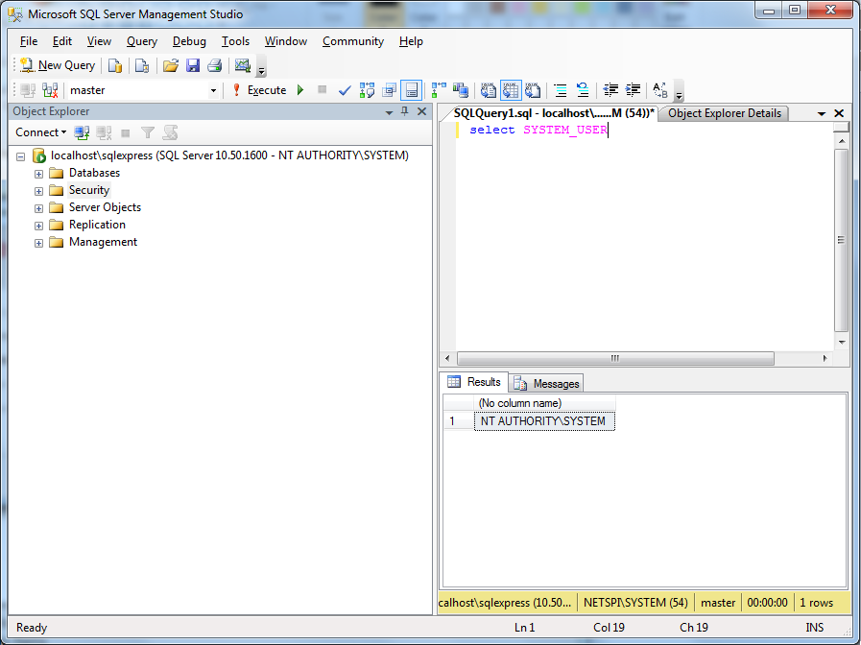Screen dimensions: 861x645
Task: Open Query Options icon
Action: (x=390, y=90)
